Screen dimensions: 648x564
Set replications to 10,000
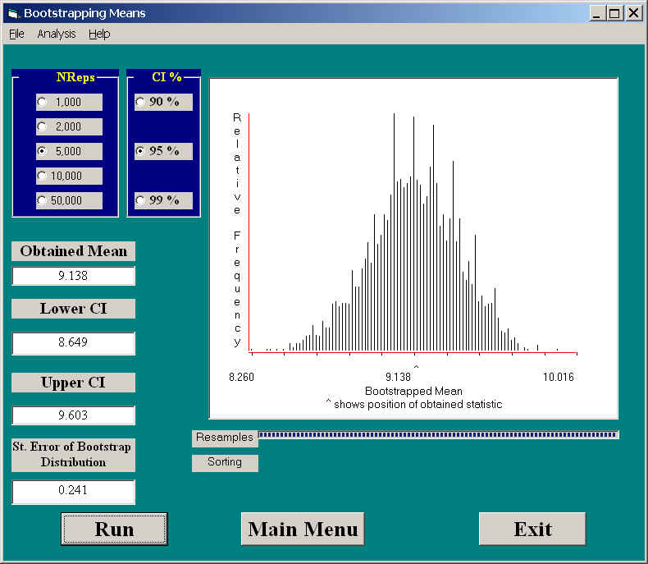(42, 177)
